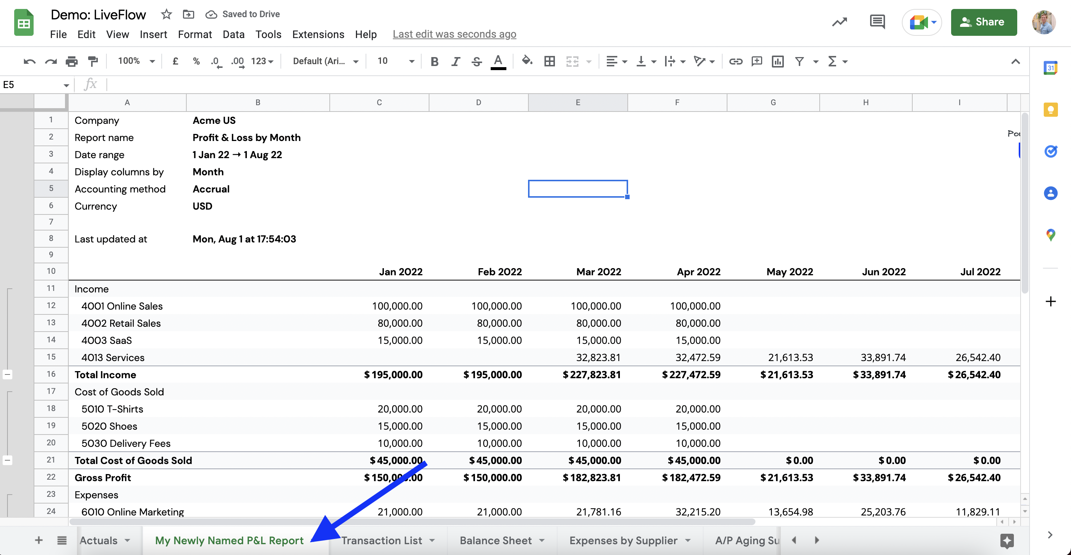
Task: Click the Undo icon
Action: coord(30,62)
